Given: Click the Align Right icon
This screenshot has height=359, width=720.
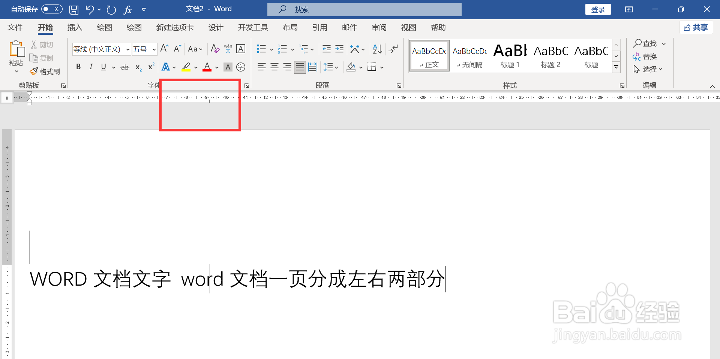Looking at the screenshot, I should tap(287, 67).
